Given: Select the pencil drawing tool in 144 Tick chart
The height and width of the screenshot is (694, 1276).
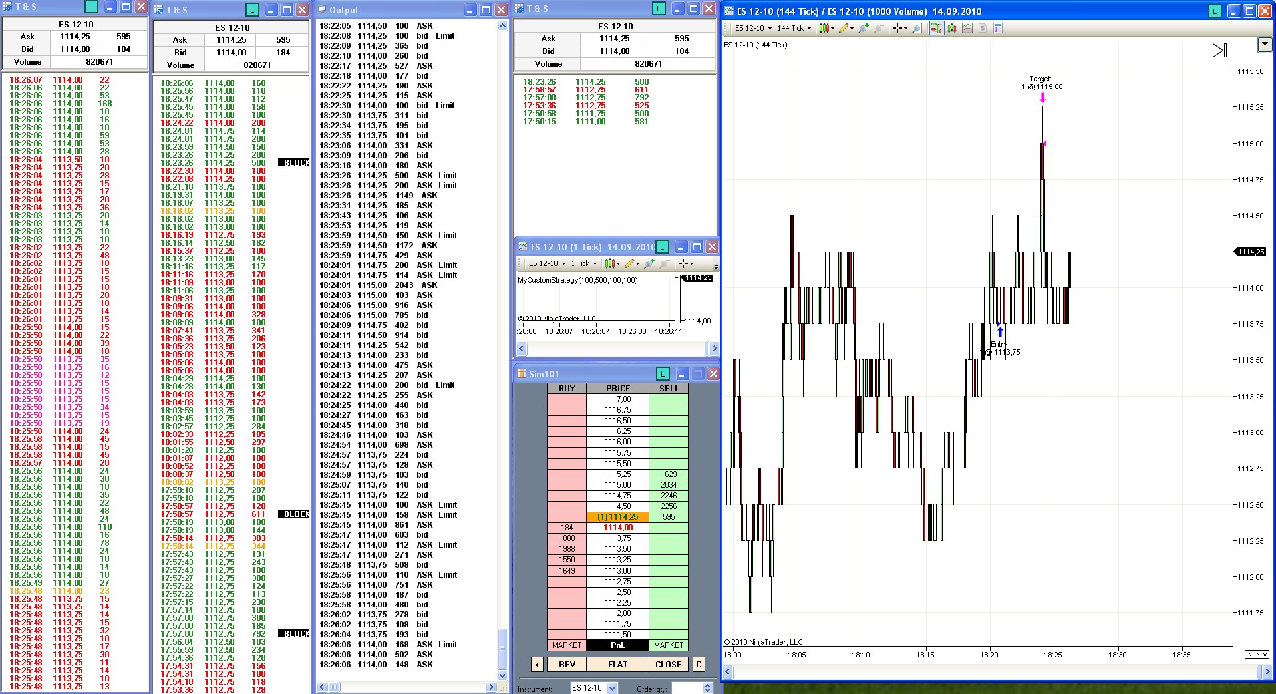Looking at the screenshot, I should point(845,28).
